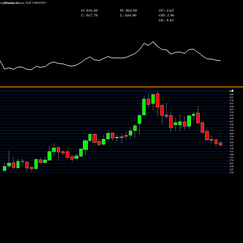Image resolution: width=243 pixels, height=243 pixels.
Task: Click the NSE CMSINFO chart title
Action: tap(36, 3)
